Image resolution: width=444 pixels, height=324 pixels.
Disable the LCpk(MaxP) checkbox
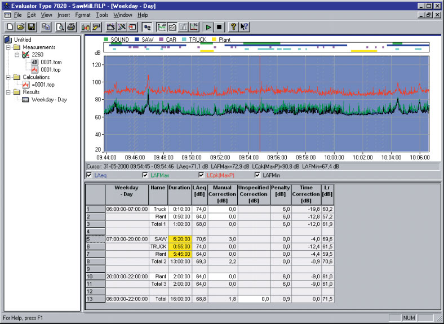click(202, 176)
